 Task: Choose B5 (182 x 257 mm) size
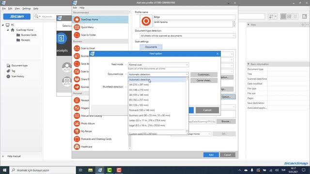(157, 100)
